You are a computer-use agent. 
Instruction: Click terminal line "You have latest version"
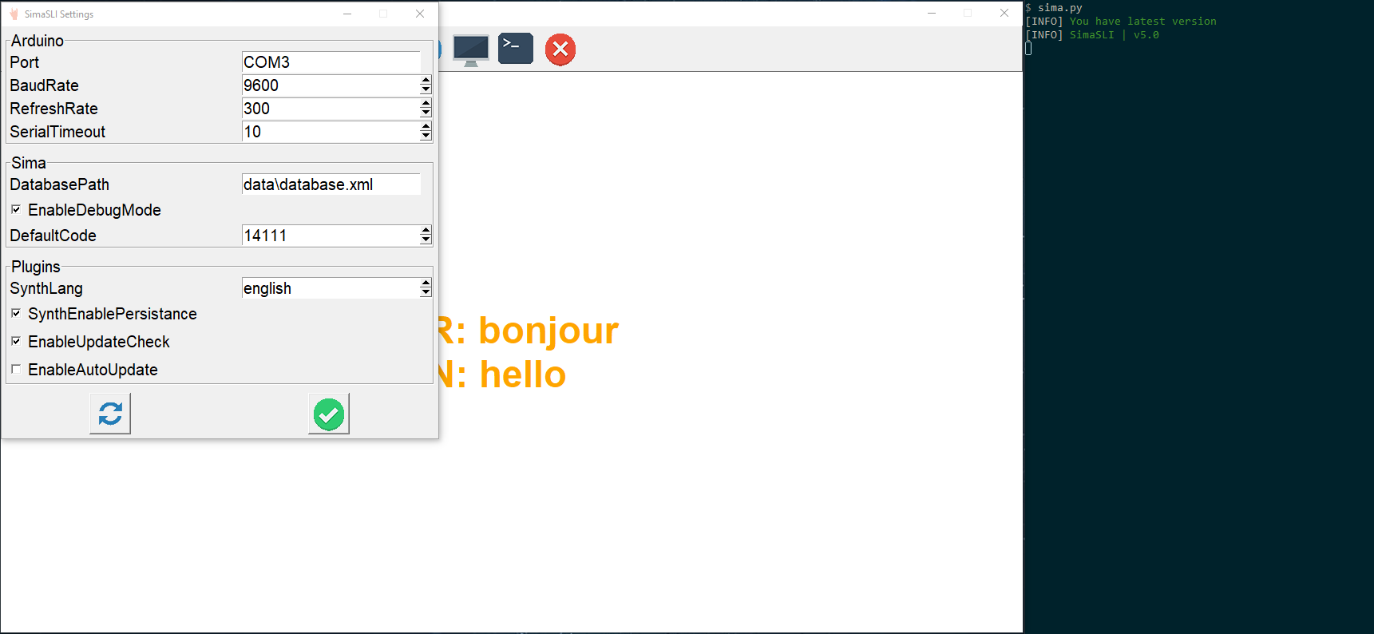(1143, 22)
